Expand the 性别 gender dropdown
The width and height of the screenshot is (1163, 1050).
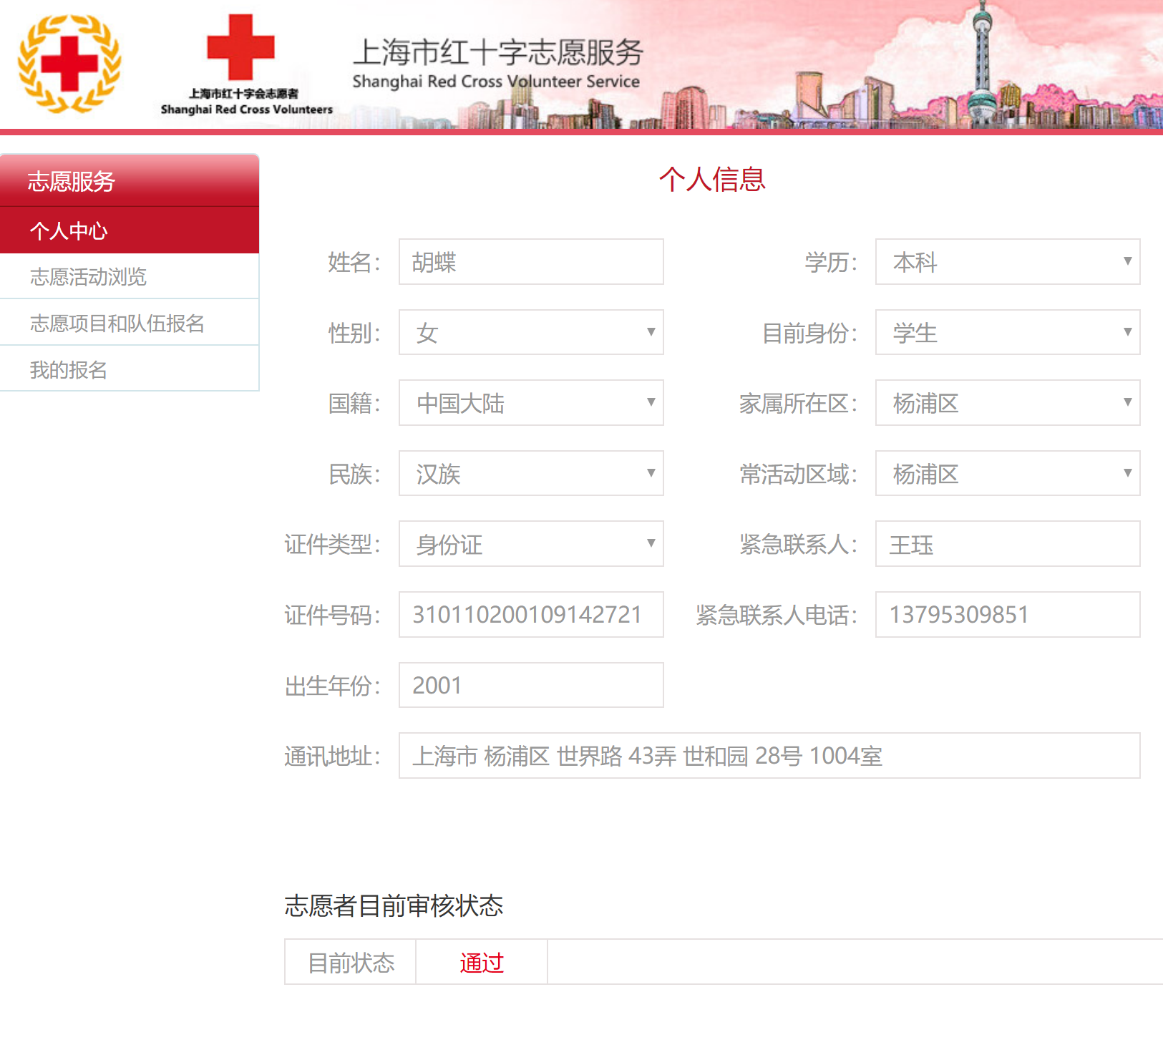click(x=531, y=332)
